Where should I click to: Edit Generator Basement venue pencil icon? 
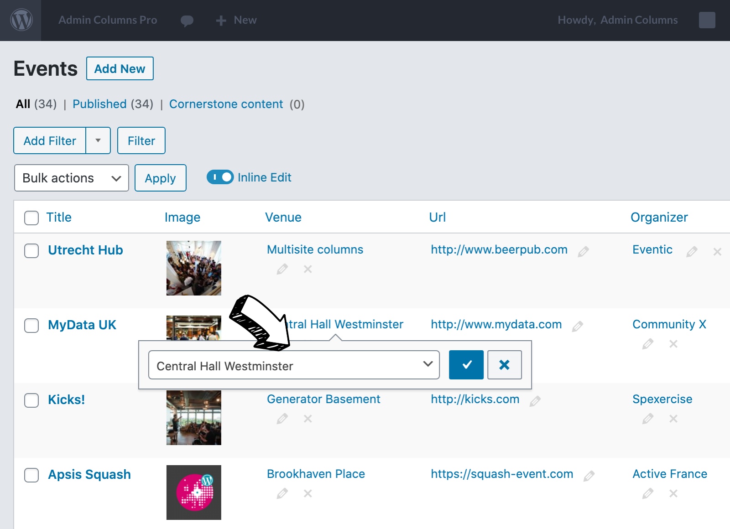282,419
